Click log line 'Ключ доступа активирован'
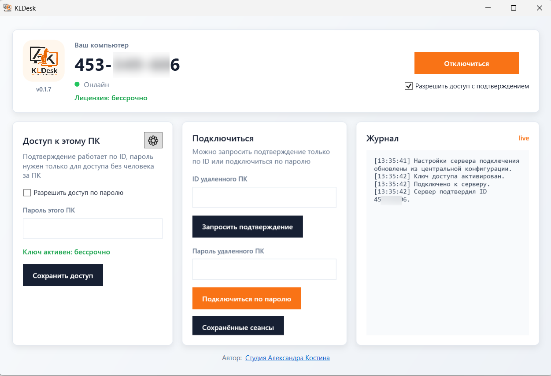The height and width of the screenshot is (376, 551). tap(439, 176)
